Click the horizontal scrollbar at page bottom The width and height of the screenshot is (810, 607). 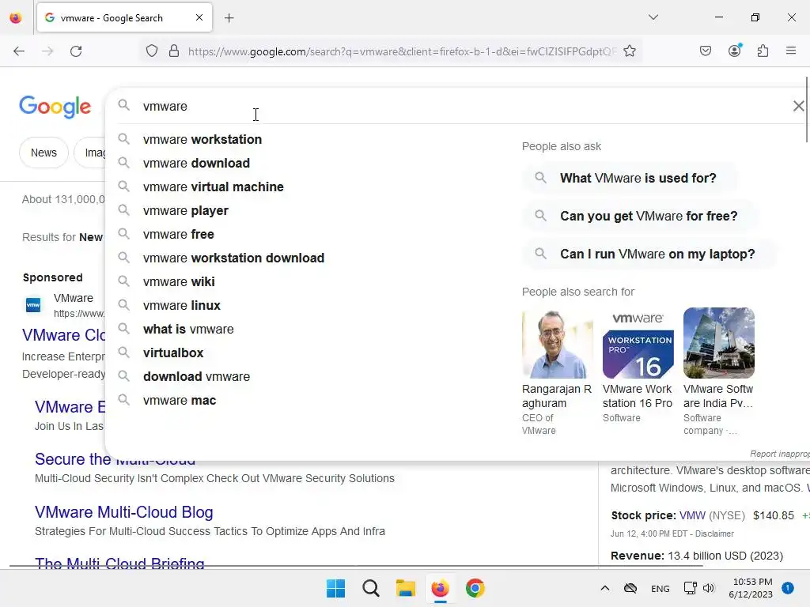pyautogui.click(x=357, y=566)
